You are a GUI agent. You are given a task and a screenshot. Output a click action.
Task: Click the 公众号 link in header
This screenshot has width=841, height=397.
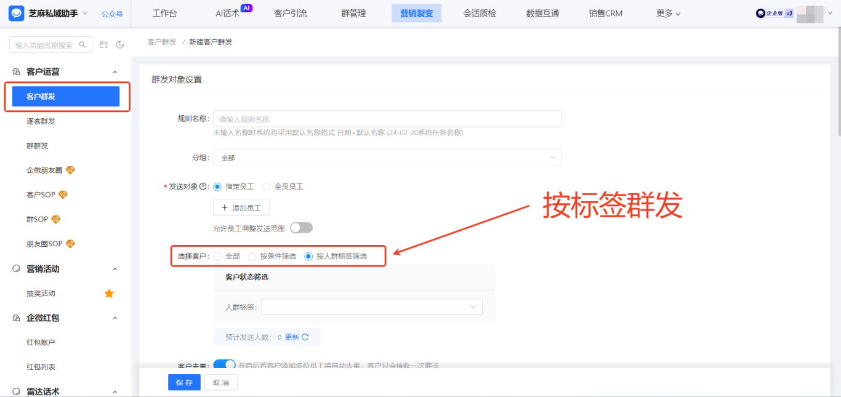coord(111,13)
